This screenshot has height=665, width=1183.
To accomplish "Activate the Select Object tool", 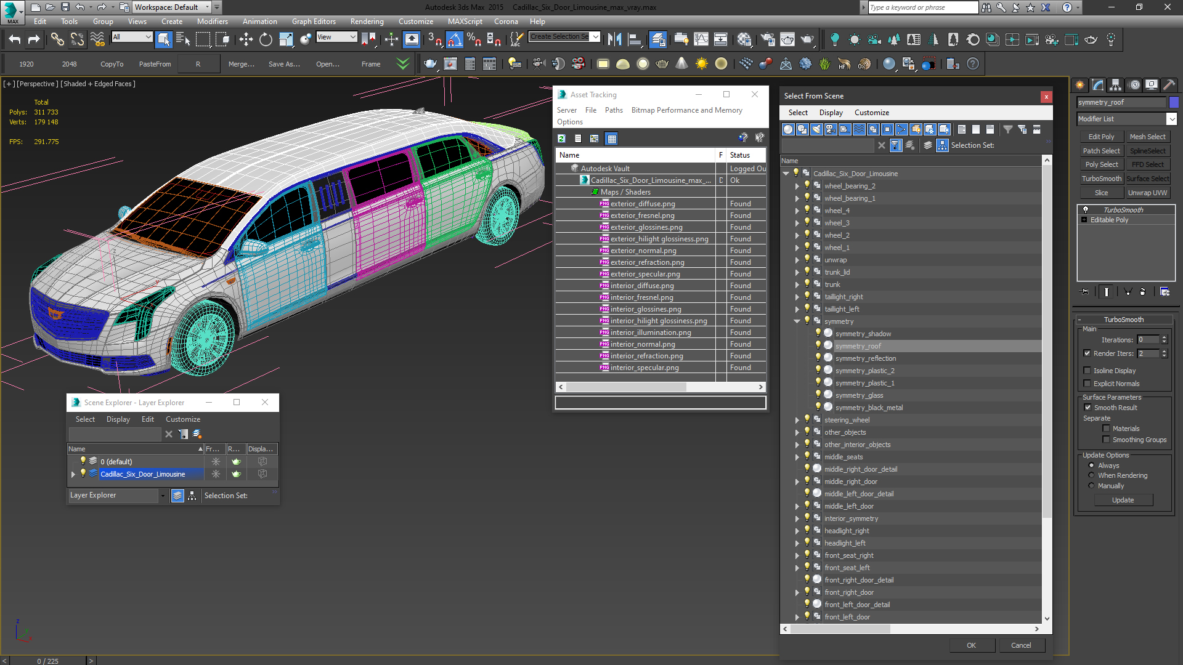I will [x=164, y=39].
